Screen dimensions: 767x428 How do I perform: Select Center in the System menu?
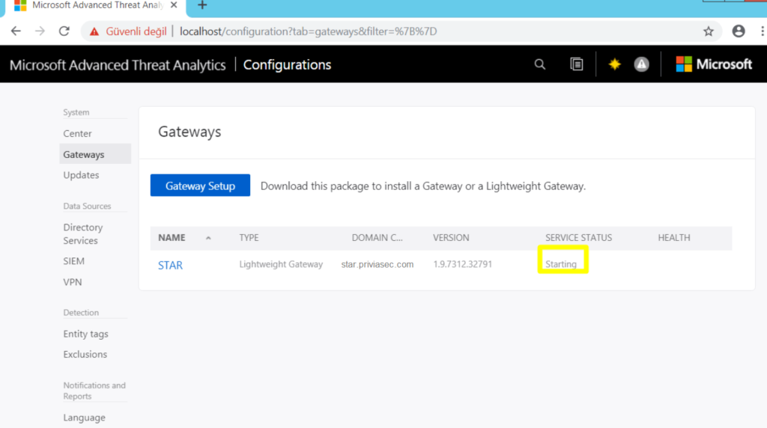point(77,133)
